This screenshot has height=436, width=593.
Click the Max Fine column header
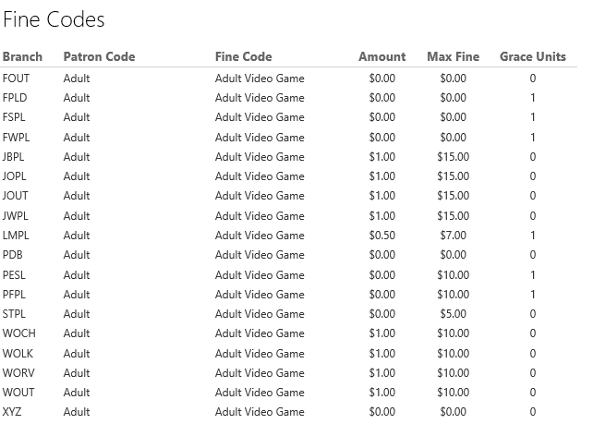tap(453, 56)
